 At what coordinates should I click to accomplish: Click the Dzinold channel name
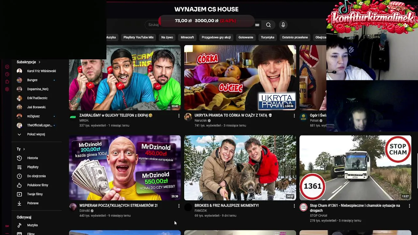[84, 211]
